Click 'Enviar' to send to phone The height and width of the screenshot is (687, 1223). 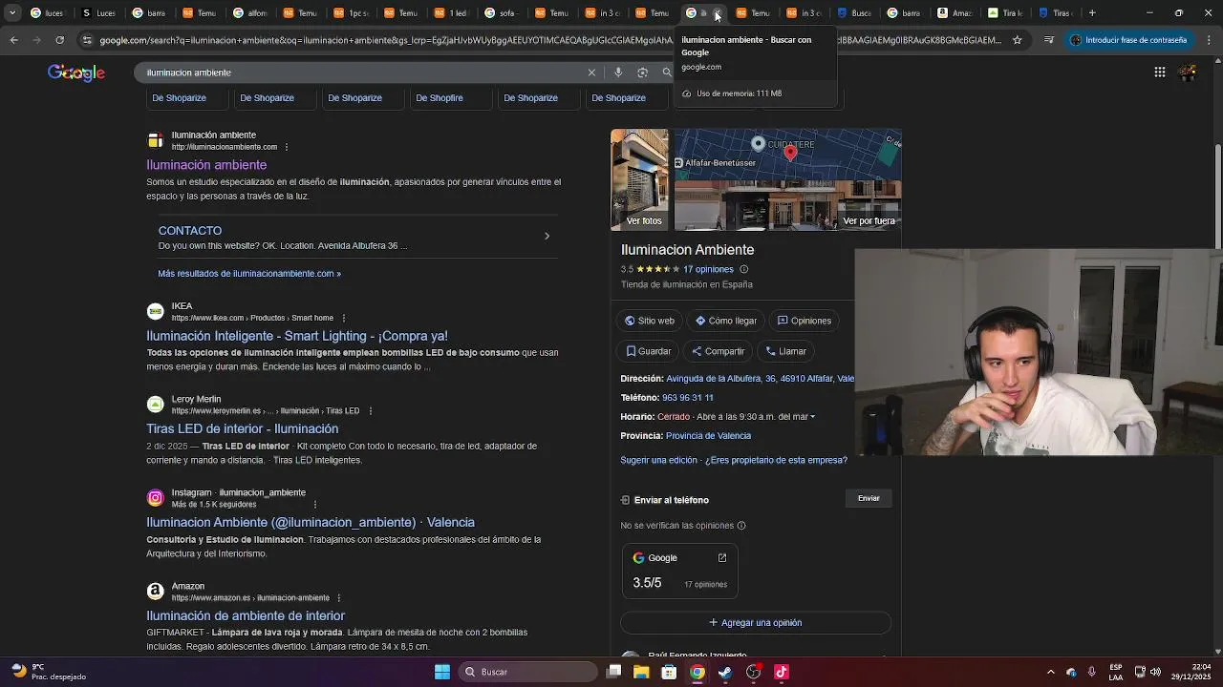tap(869, 498)
